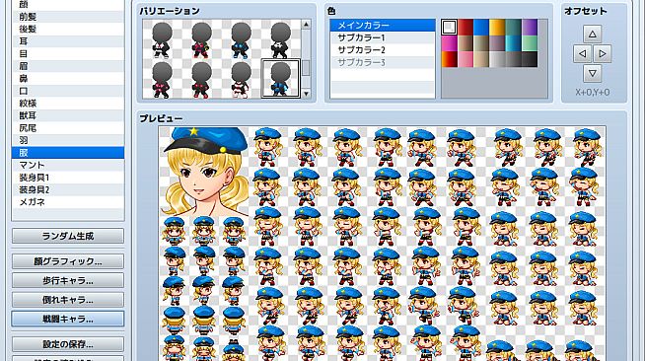Select the greyed サブカラー3 entry

(x=383, y=62)
